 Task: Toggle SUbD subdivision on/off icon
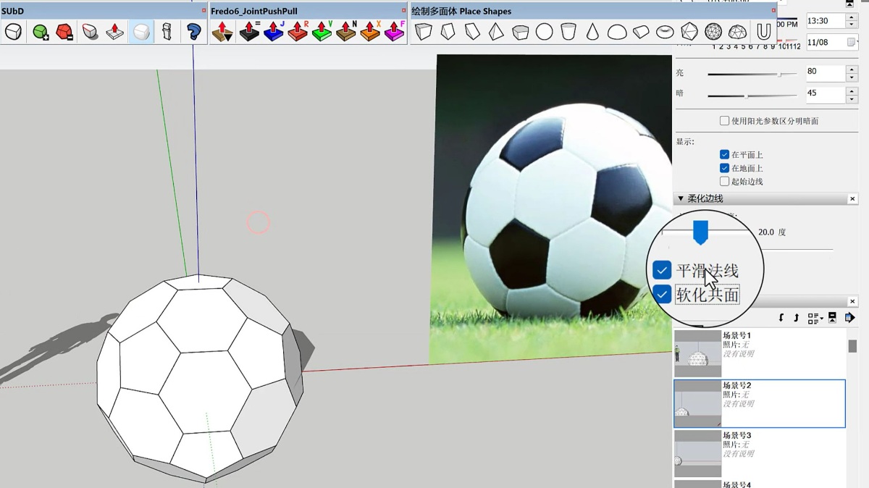pos(13,32)
